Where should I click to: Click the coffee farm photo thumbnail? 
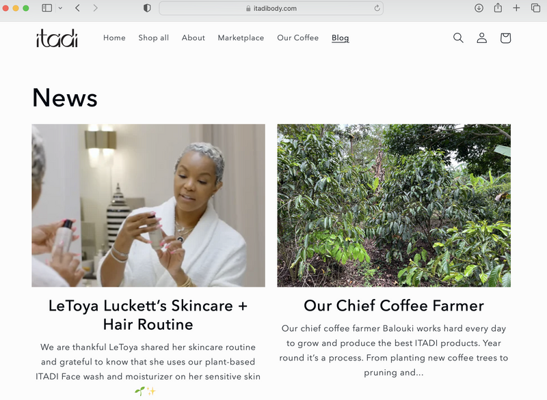[x=394, y=205]
